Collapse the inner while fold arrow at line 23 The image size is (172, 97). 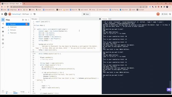(35, 65)
